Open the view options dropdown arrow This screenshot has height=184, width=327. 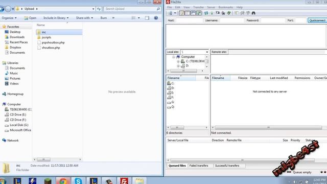click(x=139, y=18)
